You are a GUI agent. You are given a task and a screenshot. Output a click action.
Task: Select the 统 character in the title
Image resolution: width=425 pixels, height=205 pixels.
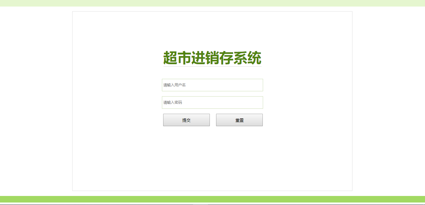[x=254, y=58]
